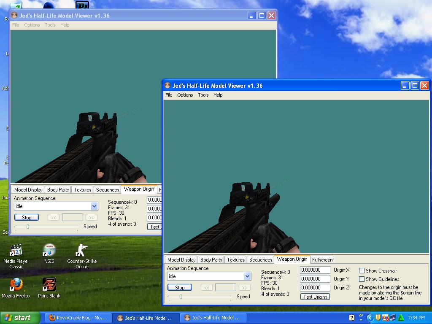Click the green triangle tray icon
The height and width of the screenshot is (324, 432).
pos(401,318)
